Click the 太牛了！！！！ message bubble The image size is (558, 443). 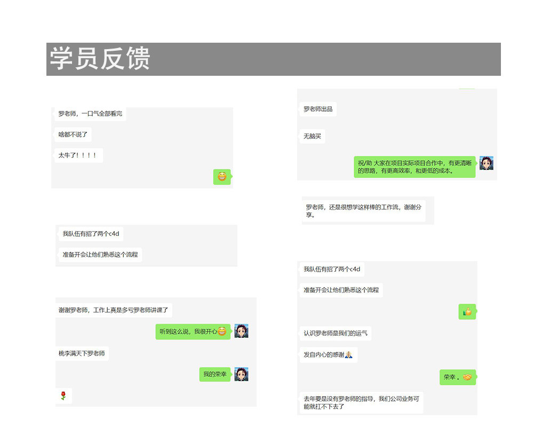[x=78, y=155]
